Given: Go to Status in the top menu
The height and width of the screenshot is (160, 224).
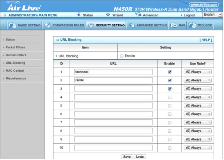Looking at the screenshot, I should [x=88, y=15].
